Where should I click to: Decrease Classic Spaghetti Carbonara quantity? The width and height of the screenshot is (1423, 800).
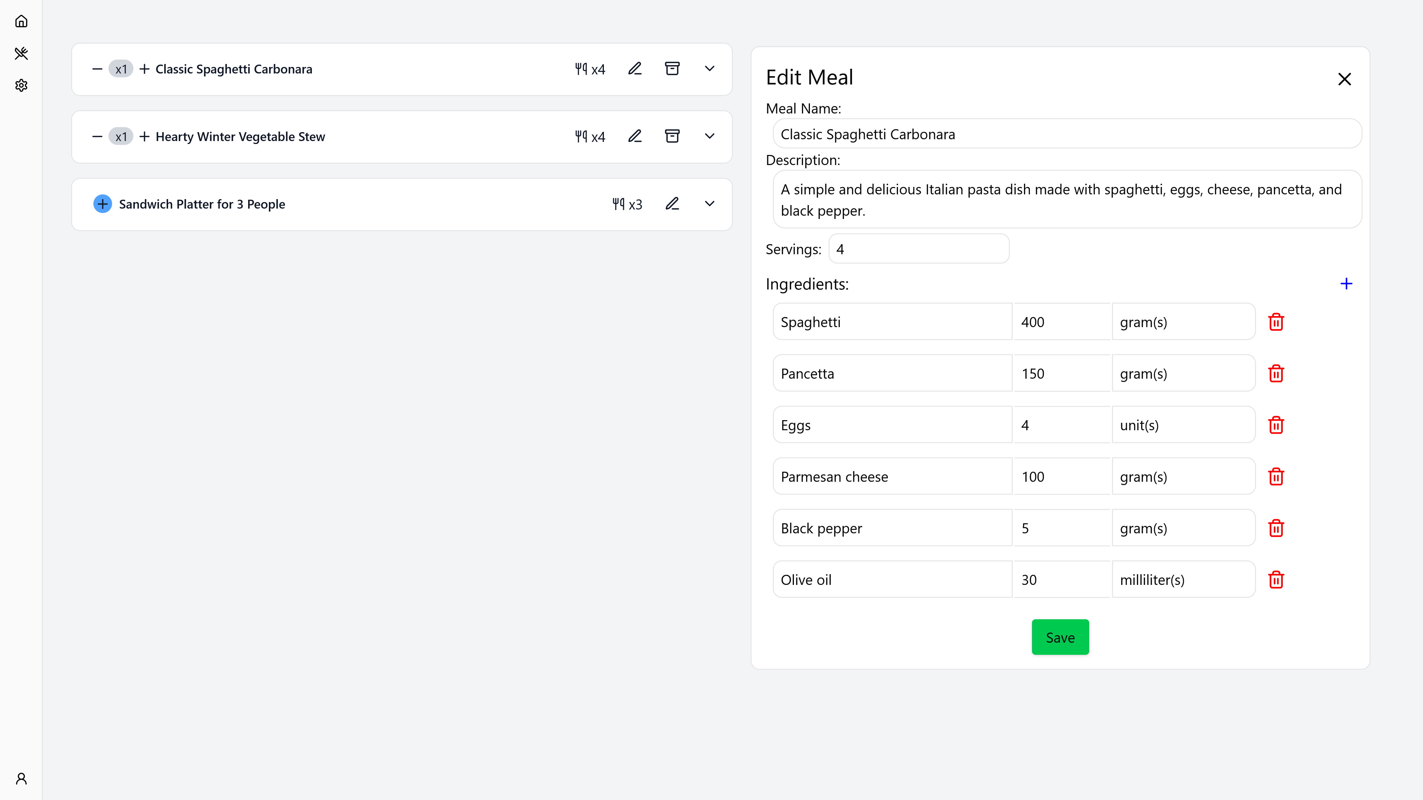point(97,69)
